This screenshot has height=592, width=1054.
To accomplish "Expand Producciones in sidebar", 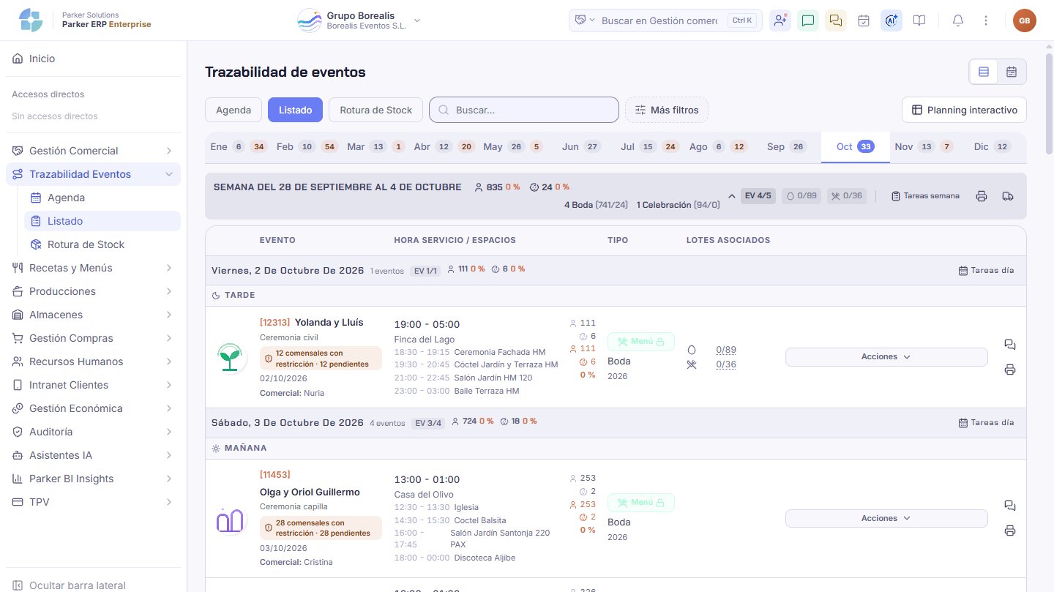I will tap(93, 291).
